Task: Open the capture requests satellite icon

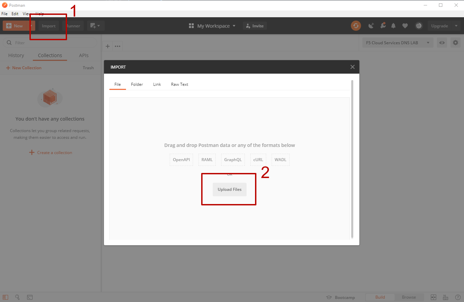Action: point(371,26)
